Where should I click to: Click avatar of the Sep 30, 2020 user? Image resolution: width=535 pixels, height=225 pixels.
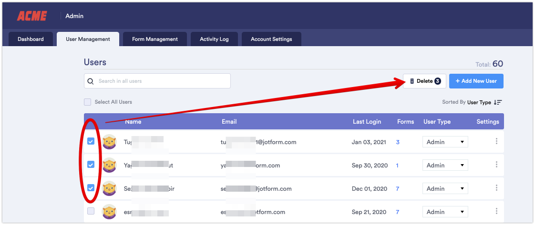pyautogui.click(x=109, y=165)
